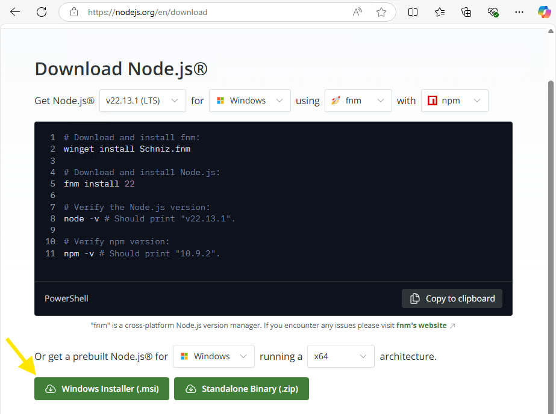Screen dimensions: 556x414
Task: Change the x64 architecture dropdown
Action: pyautogui.click(x=340, y=356)
